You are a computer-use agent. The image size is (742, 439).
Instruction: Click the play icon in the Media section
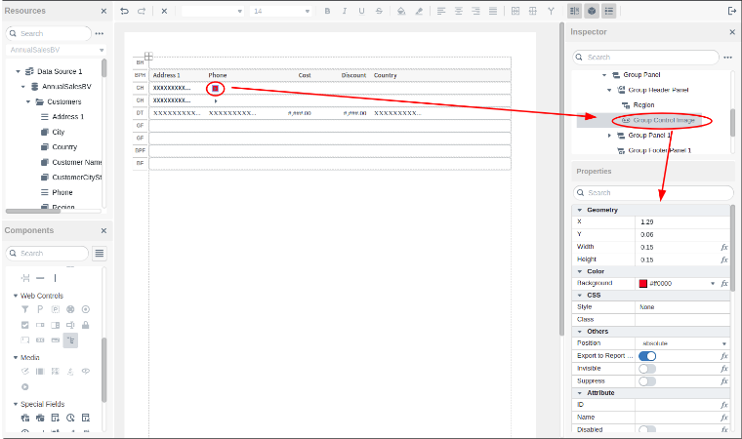[25, 386]
